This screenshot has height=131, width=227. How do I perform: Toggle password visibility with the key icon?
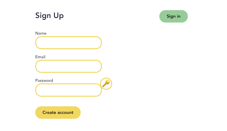pos(106,84)
